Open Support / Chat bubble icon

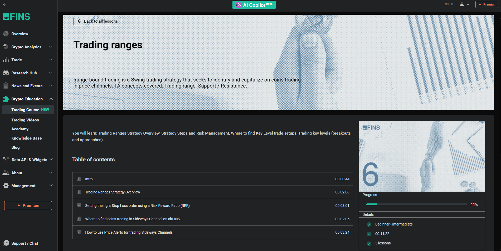tap(6, 243)
